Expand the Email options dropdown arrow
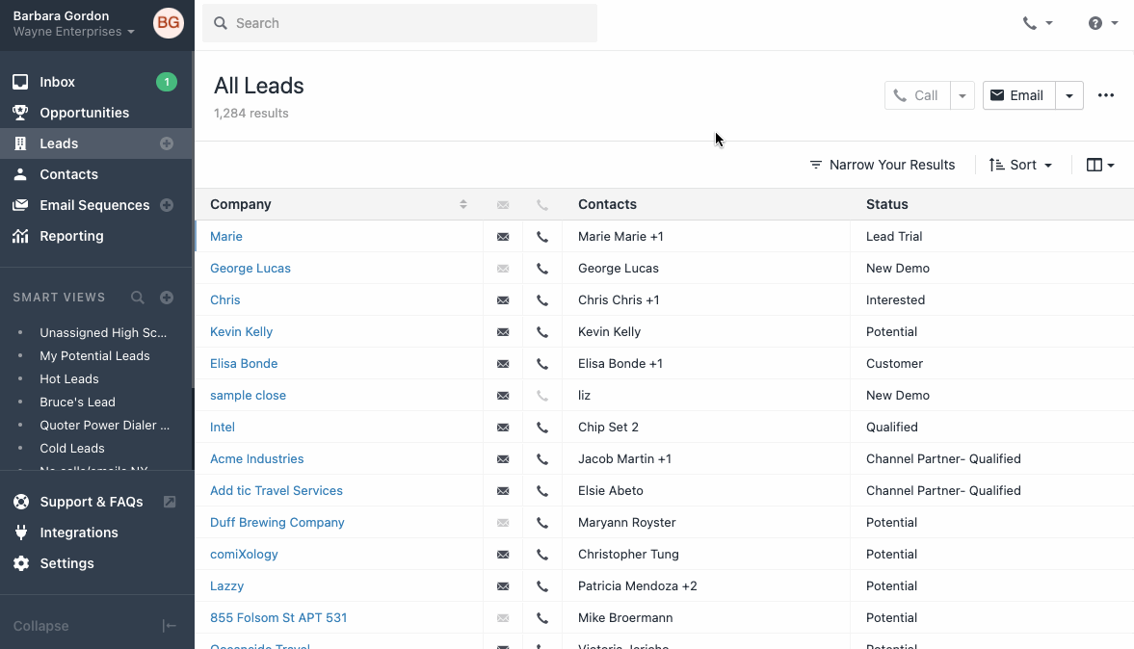The height and width of the screenshot is (649, 1134). [1069, 95]
